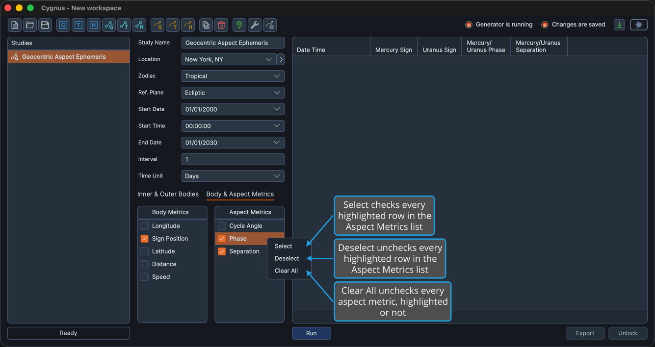Click the Date Time column header
The image size is (655, 347).
pyautogui.click(x=331, y=47)
